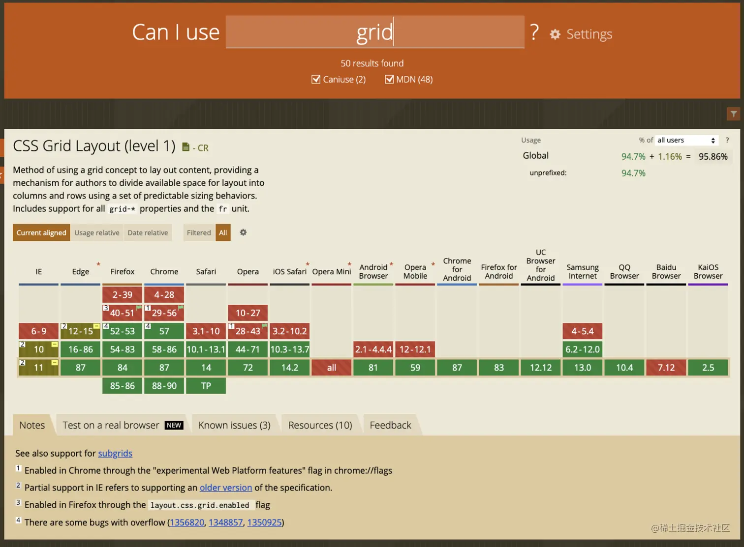Select the Chrome 4-28 cell
This screenshot has height=547, width=744.
164,295
